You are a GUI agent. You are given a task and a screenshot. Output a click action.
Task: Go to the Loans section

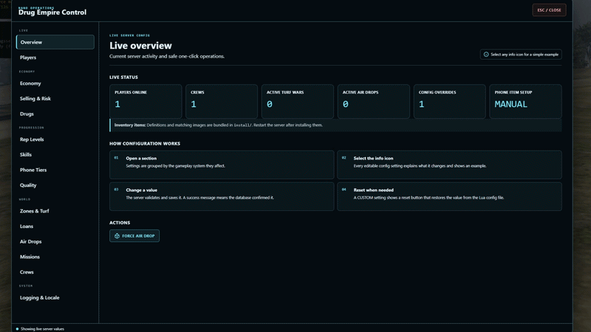[55, 226]
